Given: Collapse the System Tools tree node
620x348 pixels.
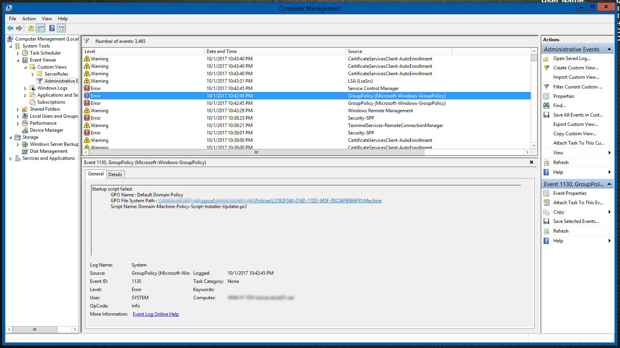Looking at the screenshot, I should click(x=11, y=46).
